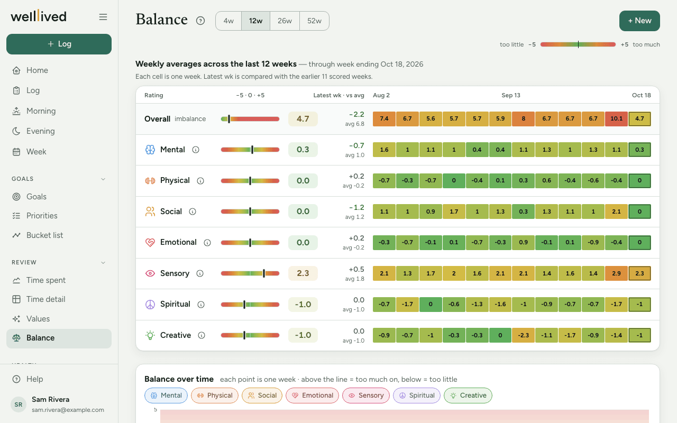Open Help in the sidebar
677x423 pixels.
click(59, 379)
